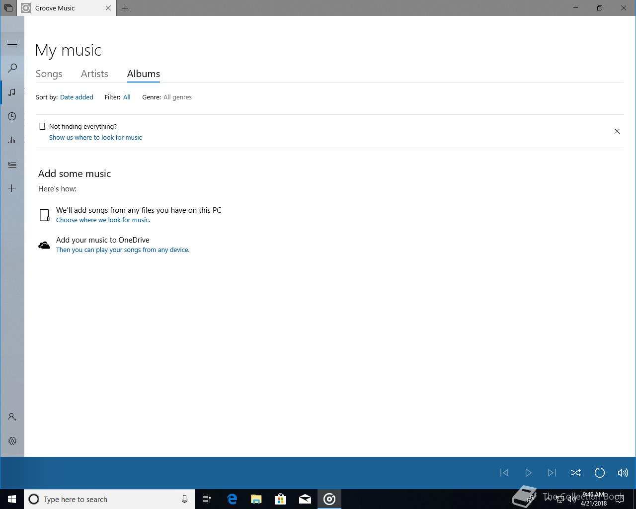The height and width of the screenshot is (509, 636).
Task: Select My music note icon in sidebar
Action: 12,92
